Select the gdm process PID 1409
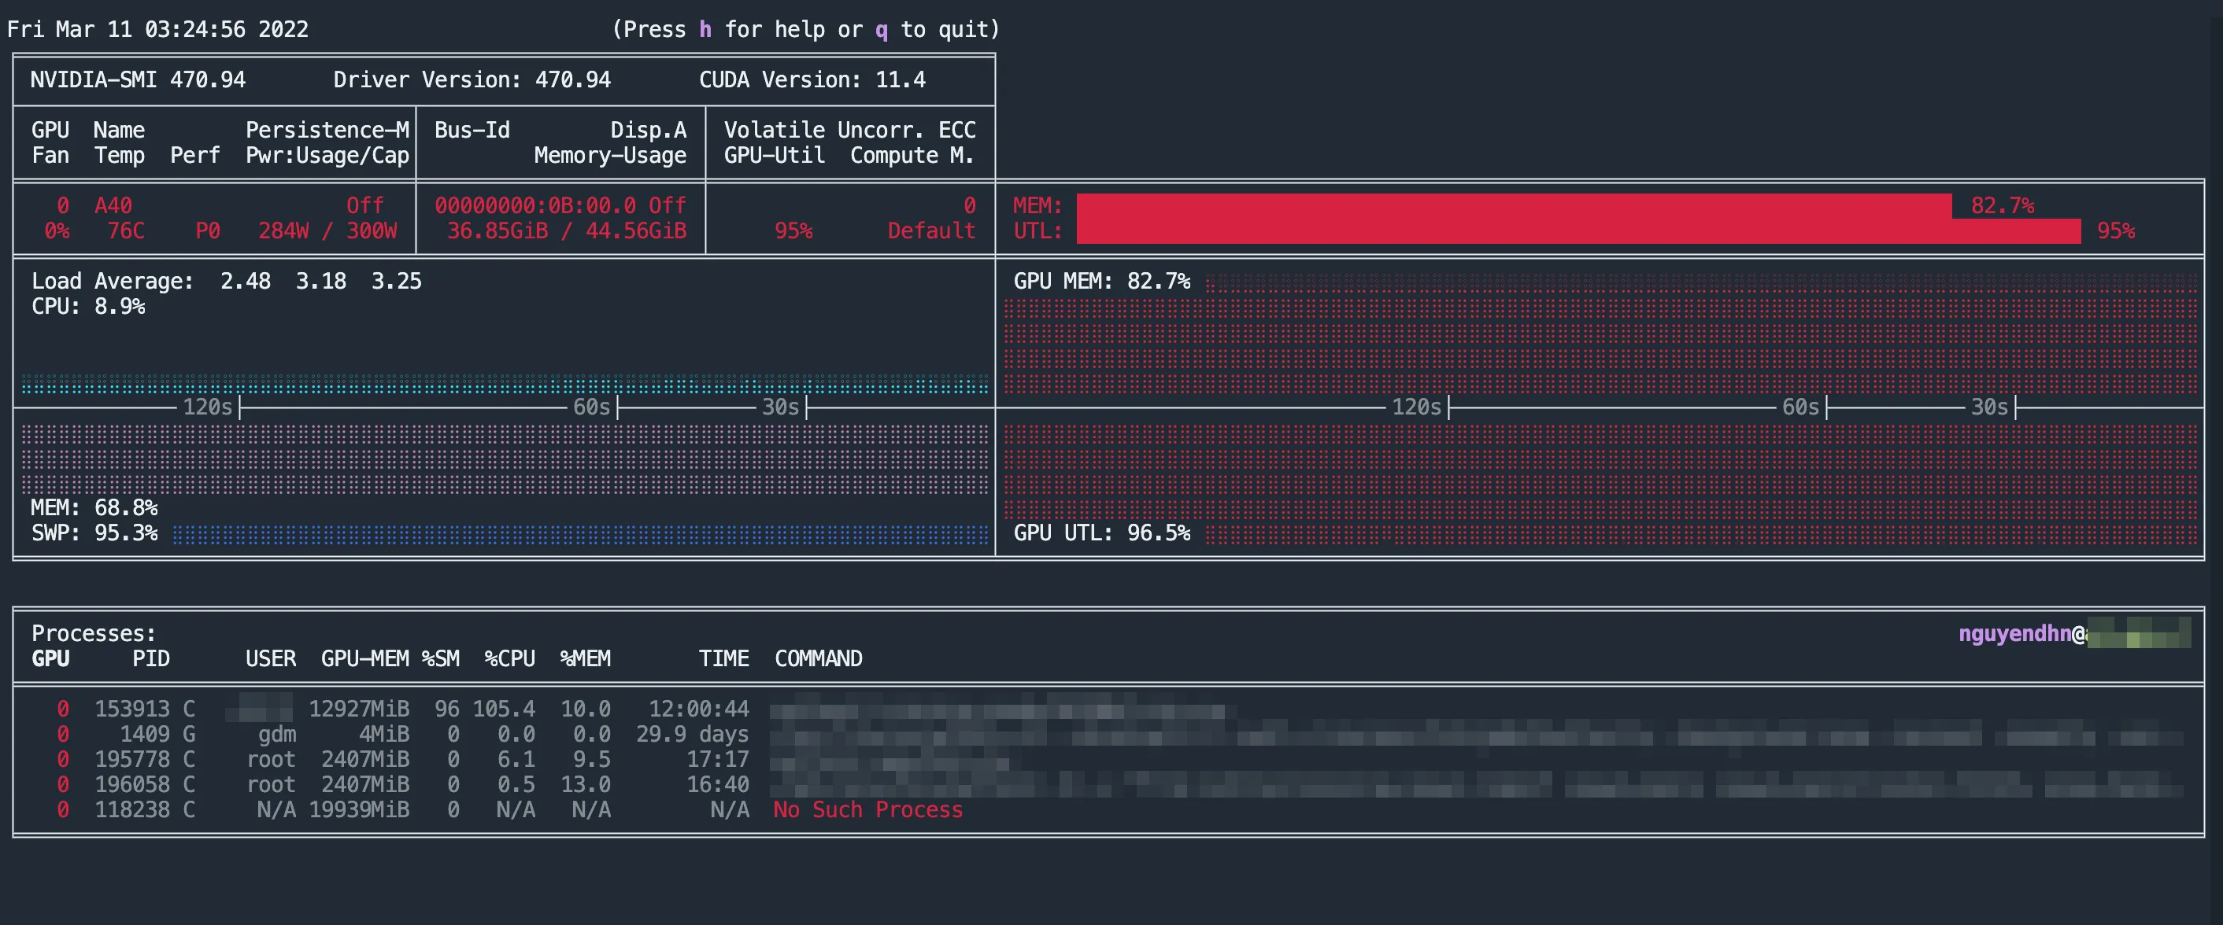Image resolution: width=2223 pixels, height=925 pixels. (144, 735)
